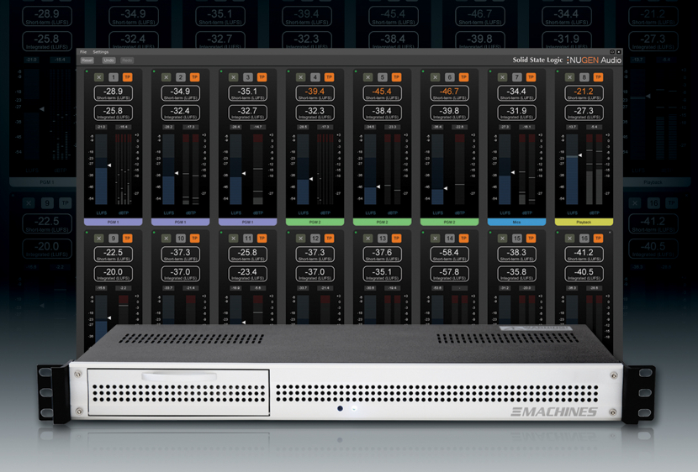The height and width of the screenshot is (472, 698).
Task: Click the -31.9 integrated LUFS readout
Action: pyautogui.click(x=516, y=113)
